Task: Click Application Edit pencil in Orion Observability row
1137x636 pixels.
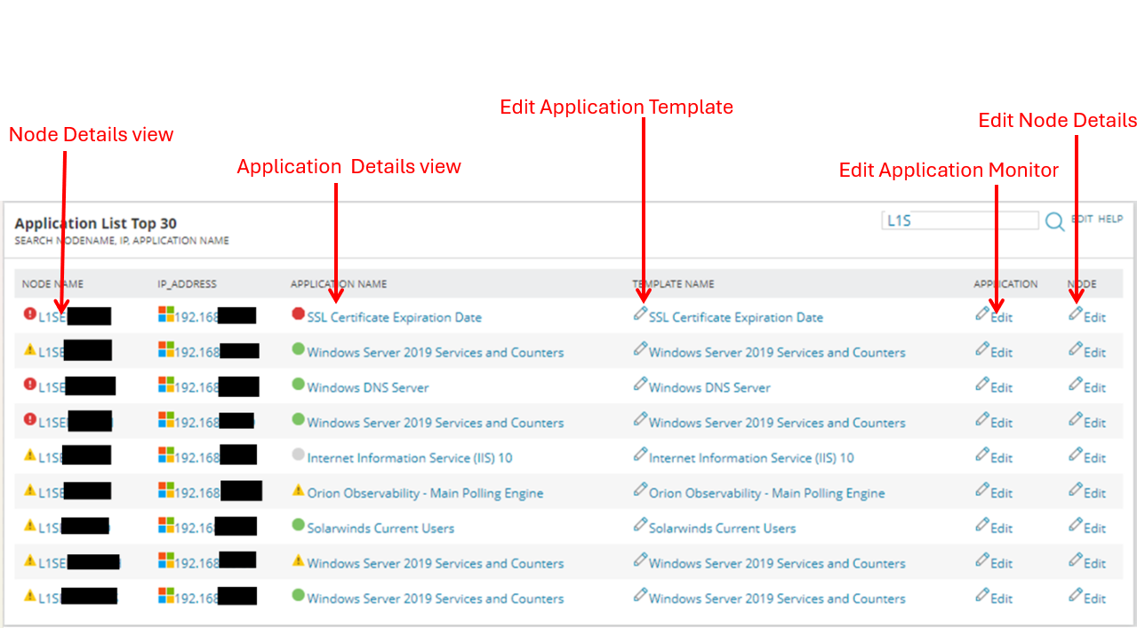Action: click(982, 489)
